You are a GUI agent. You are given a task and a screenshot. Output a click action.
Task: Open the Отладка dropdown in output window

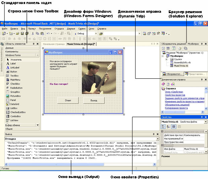click(x=158, y=139)
